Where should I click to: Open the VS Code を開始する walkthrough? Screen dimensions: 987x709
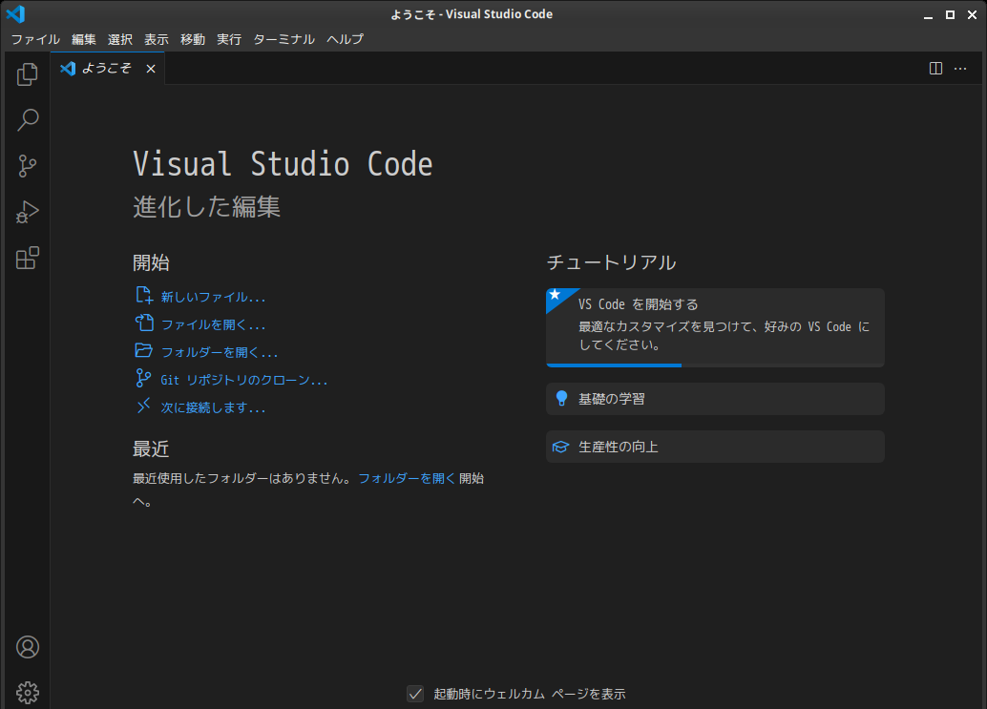715,327
